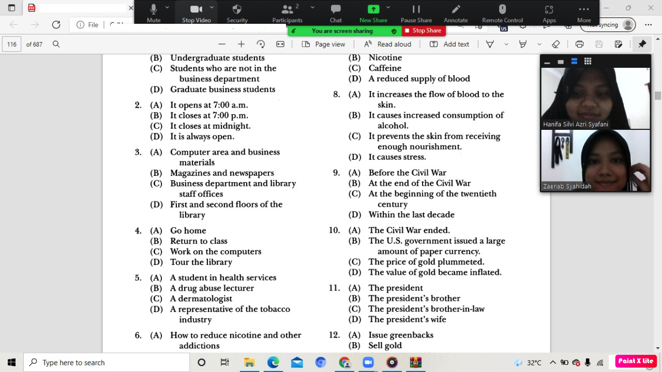Stop your video in Zoom
662x372 pixels.
click(x=196, y=12)
